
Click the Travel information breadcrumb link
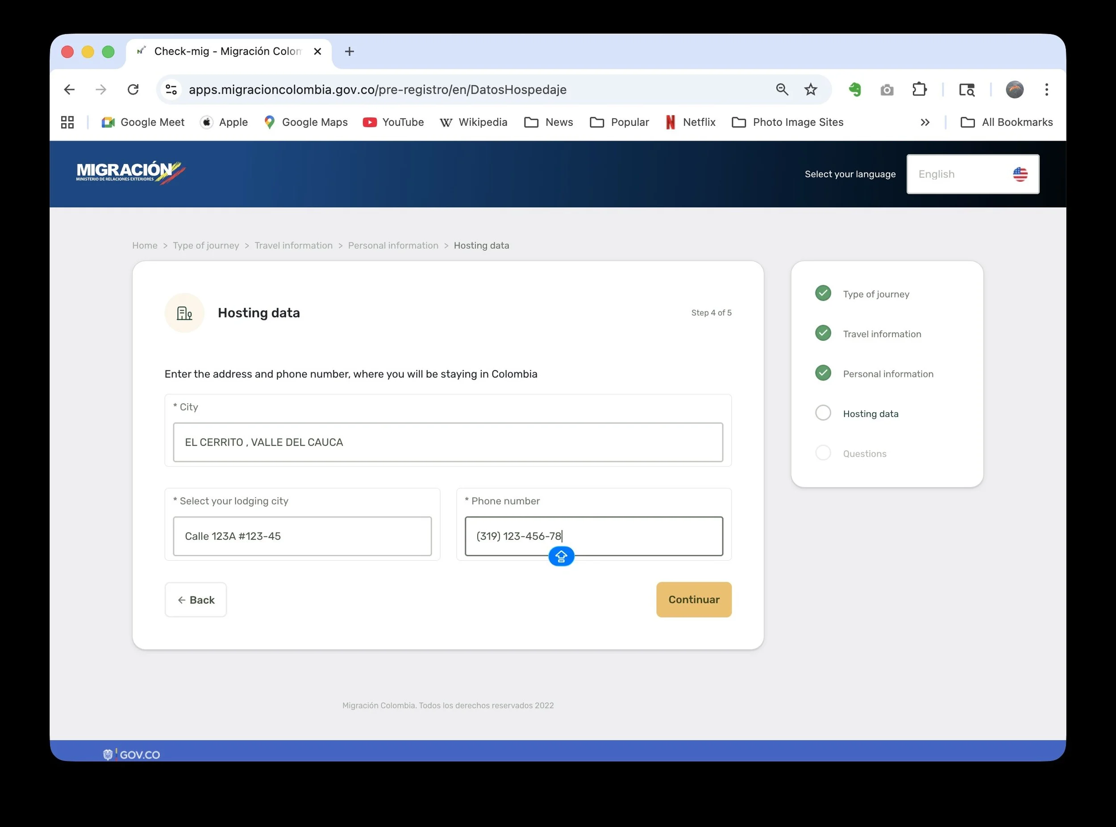[x=293, y=245]
